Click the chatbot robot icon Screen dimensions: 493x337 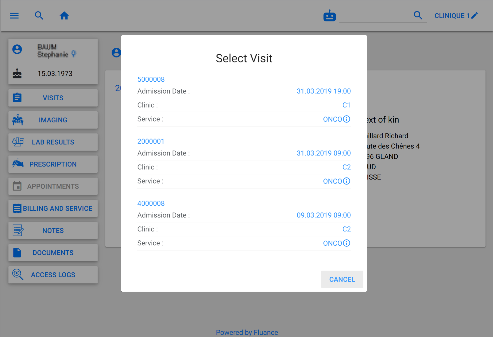(329, 16)
